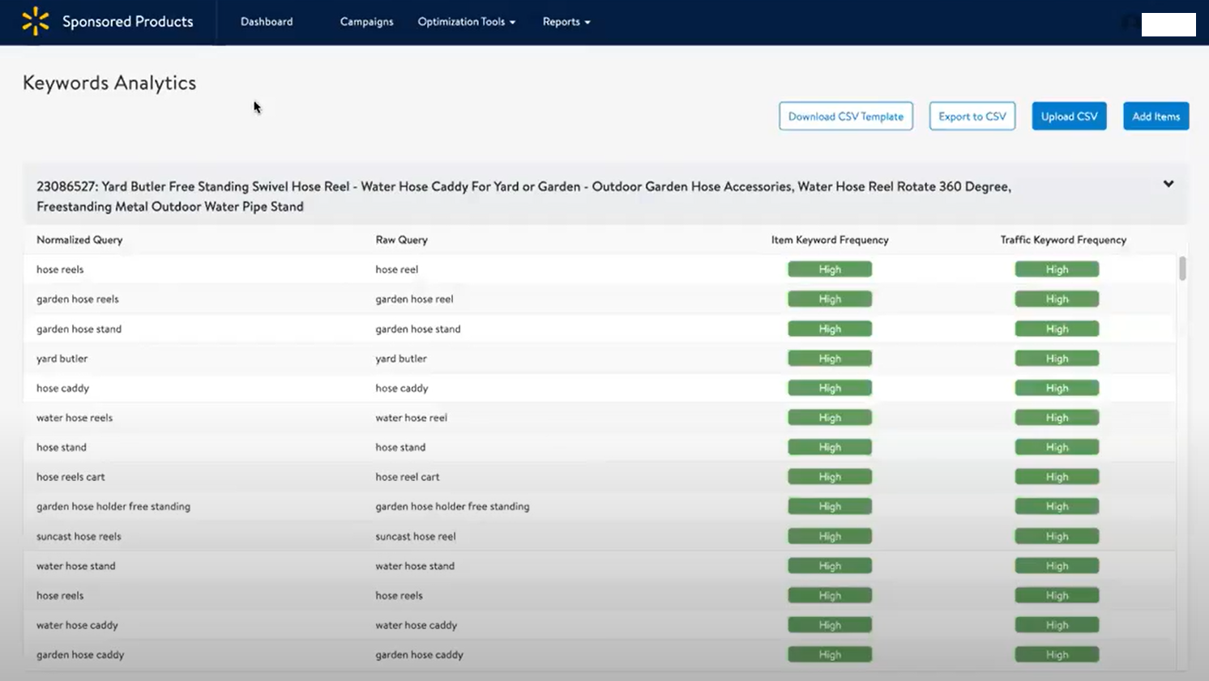The height and width of the screenshot is (681, 1209).
Task: Select raw query 'suncast hose reel'
Action: 416,536
